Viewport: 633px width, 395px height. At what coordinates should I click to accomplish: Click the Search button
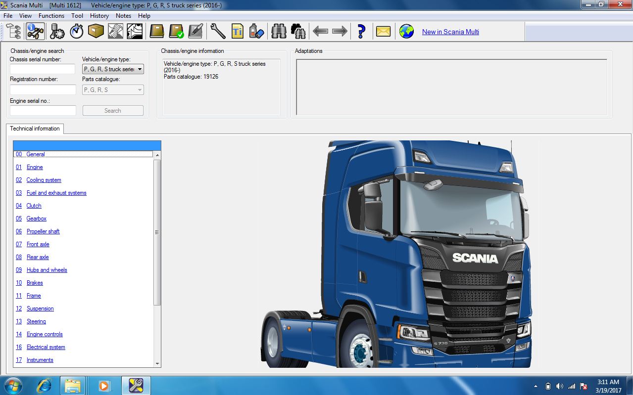(x=113, y=111)
